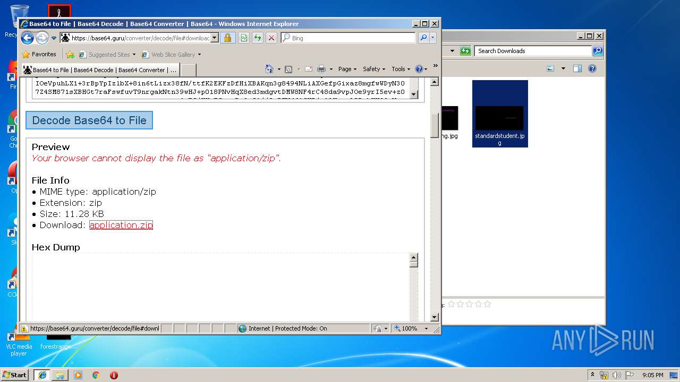Expand the address bar autocomplete dropdown
This screenshot has width=680, height=382.
pos(215,38)
